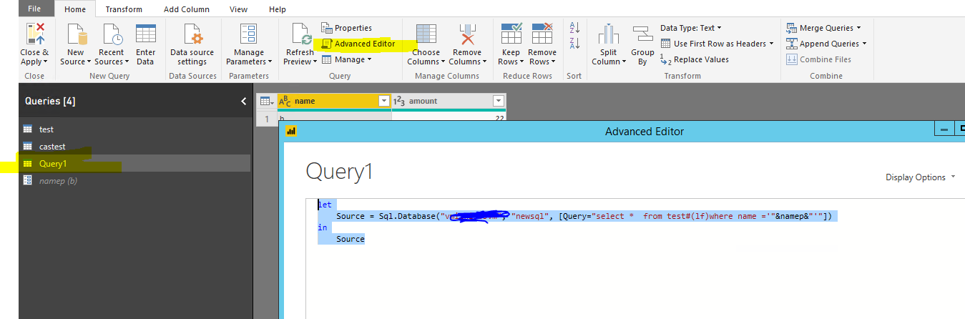
Task: Select row 1 in the data grid
Action: [266, 118]
